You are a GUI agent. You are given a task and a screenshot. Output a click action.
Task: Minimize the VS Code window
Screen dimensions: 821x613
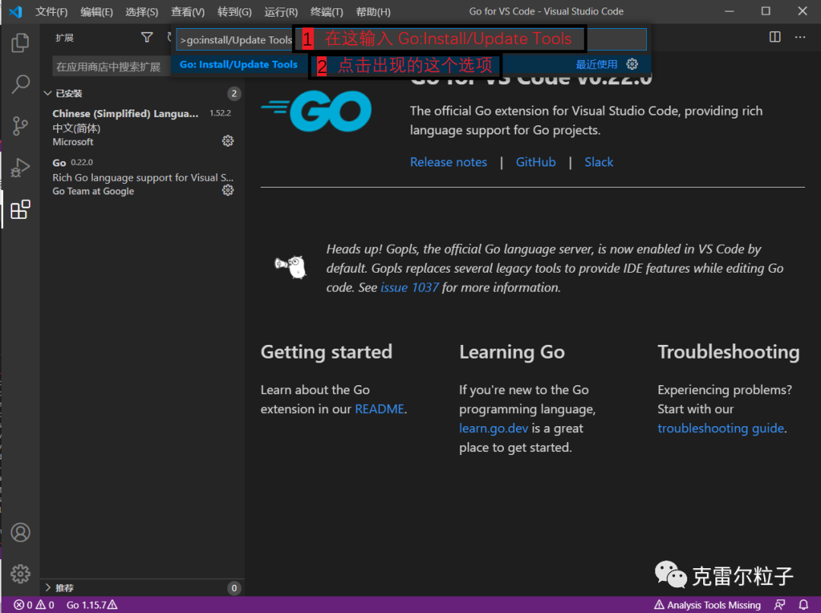(x=730, y=11)
